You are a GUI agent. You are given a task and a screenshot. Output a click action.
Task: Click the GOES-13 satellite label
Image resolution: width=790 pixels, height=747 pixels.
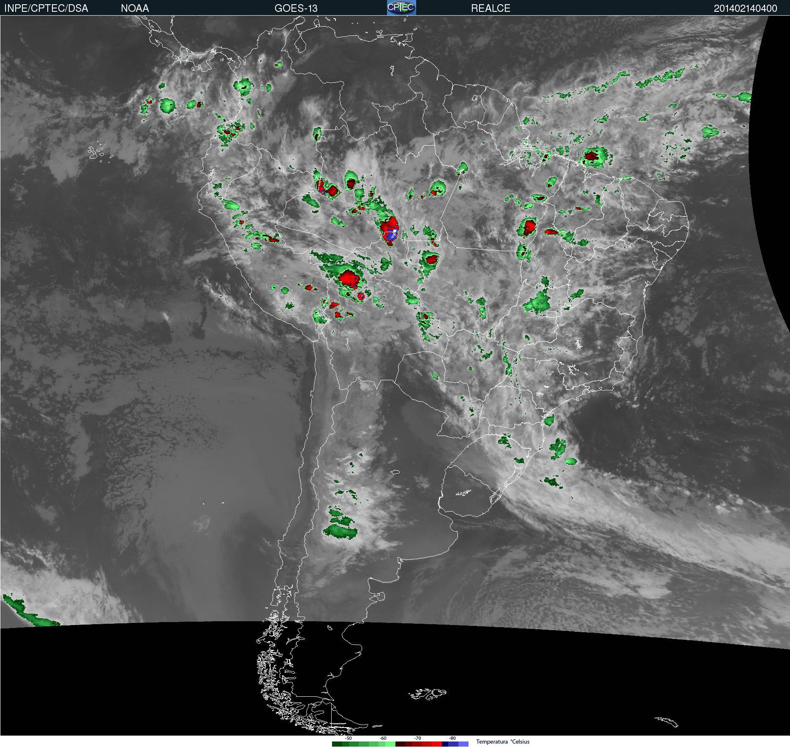pyautogui.click(x=296, y=8)
